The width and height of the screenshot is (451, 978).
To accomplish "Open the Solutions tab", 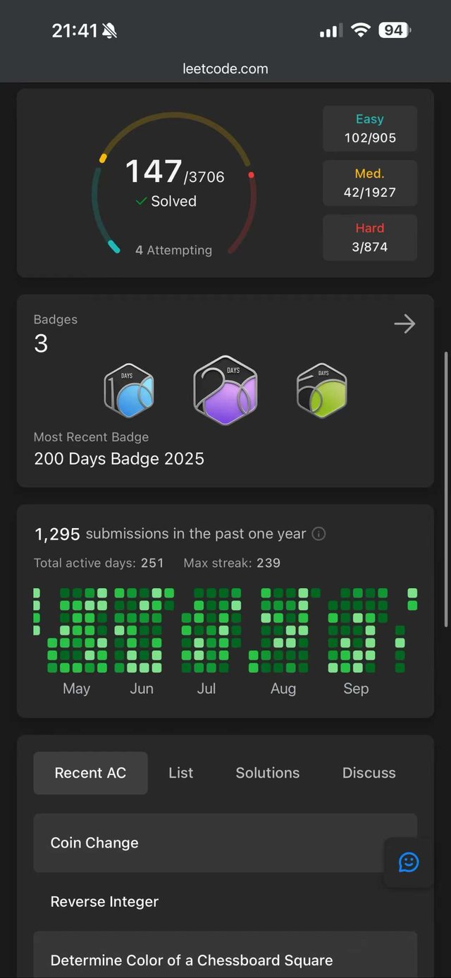I will click(268, 773).
